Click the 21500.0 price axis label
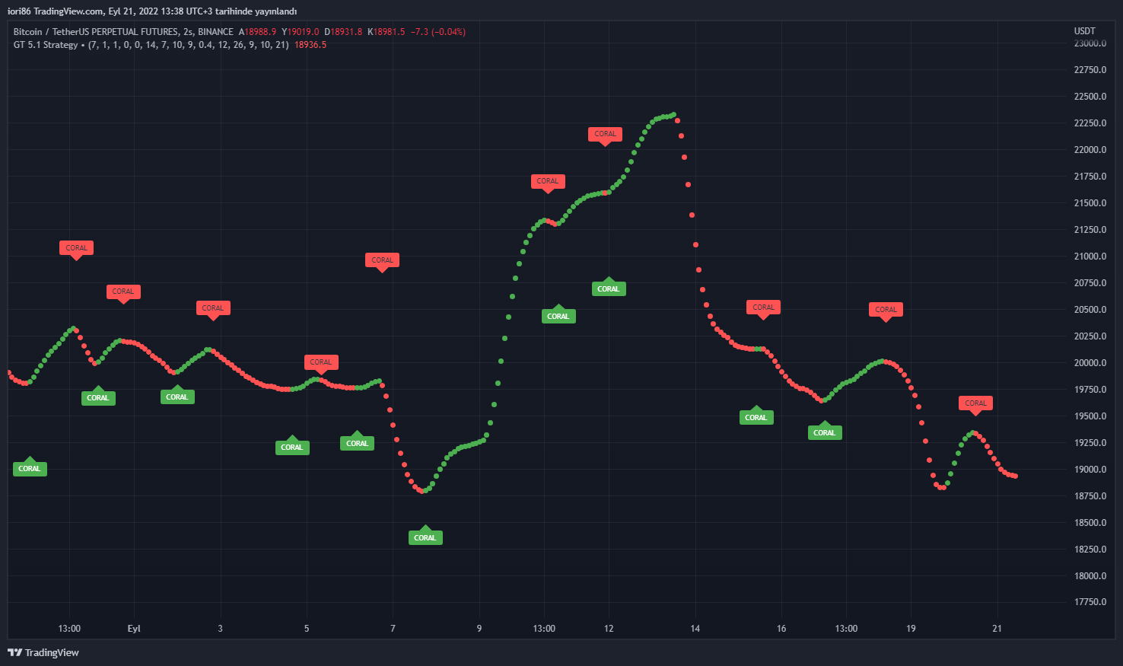This screenshot has height=666, width=1123. click(1090, 203)
